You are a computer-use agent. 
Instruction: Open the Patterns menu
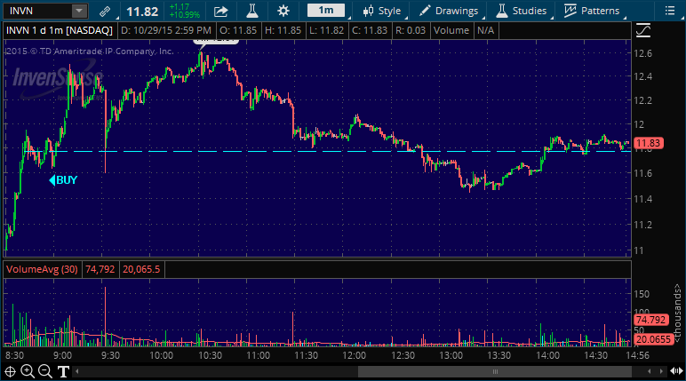[592, 11]
